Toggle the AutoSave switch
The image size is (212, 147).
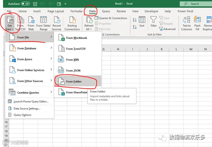tap(25, 4)
